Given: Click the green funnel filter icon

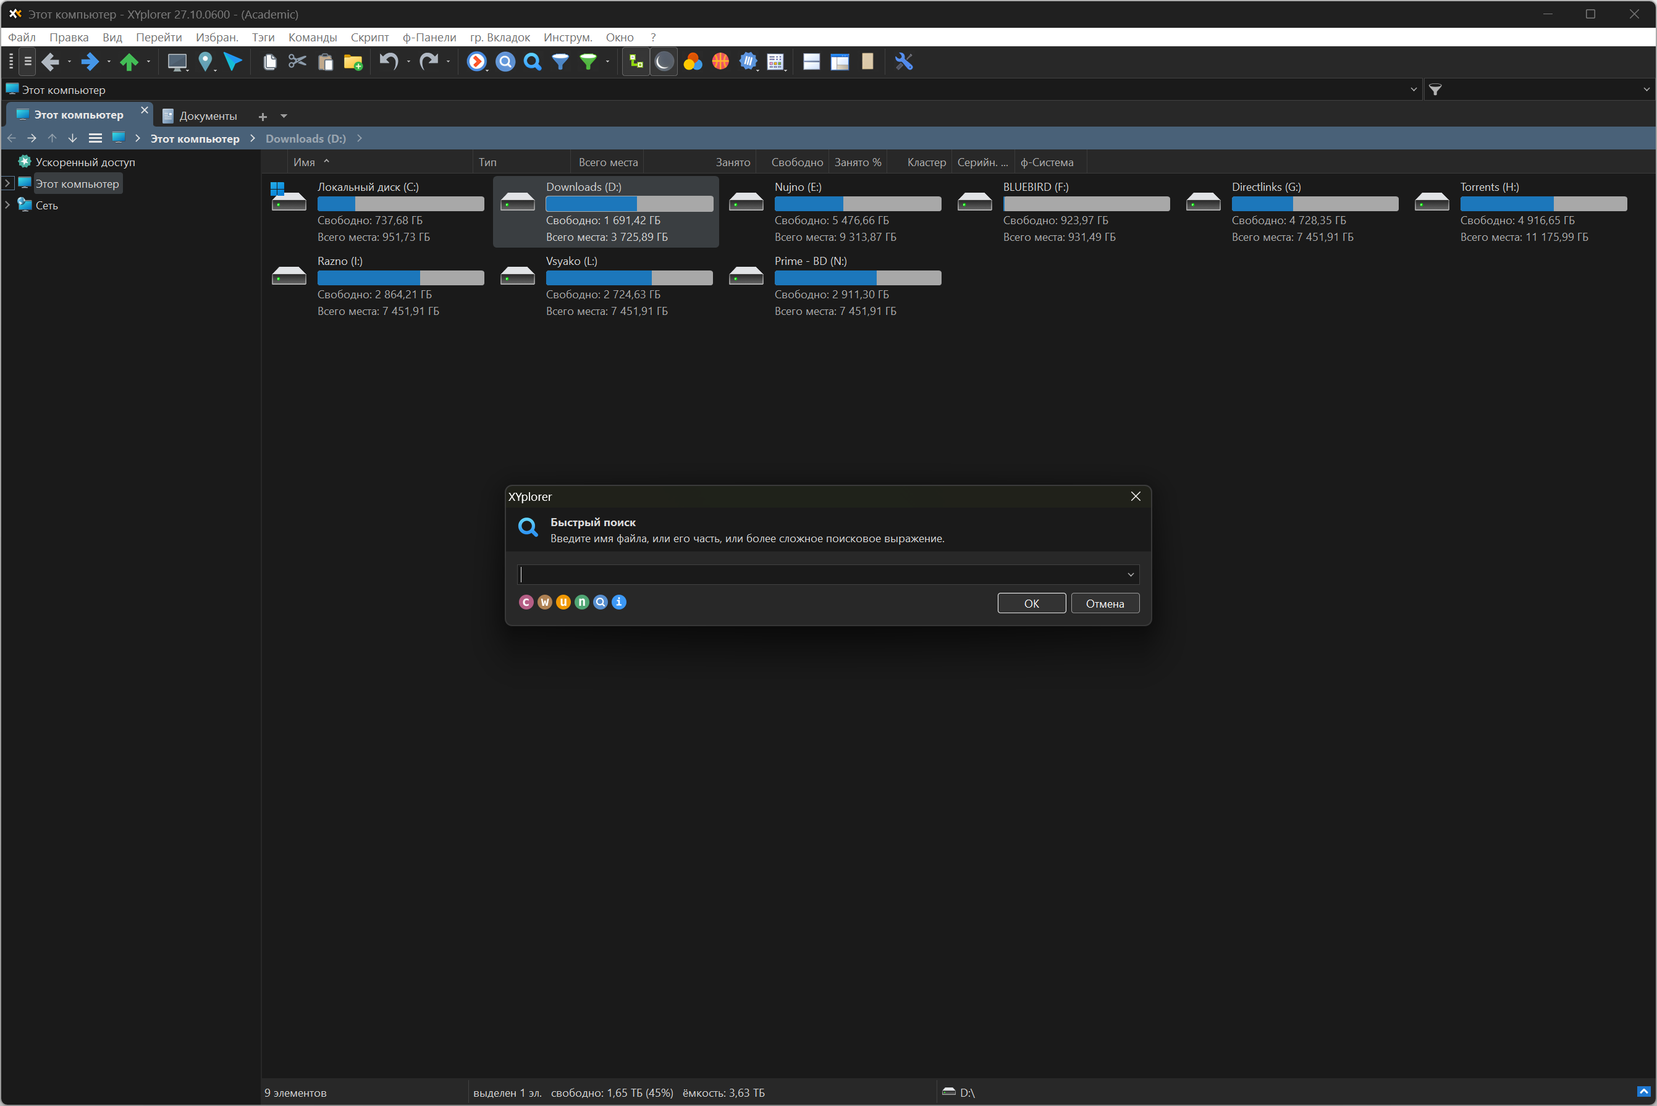Looking at the screenshot, I should (588, 62).
